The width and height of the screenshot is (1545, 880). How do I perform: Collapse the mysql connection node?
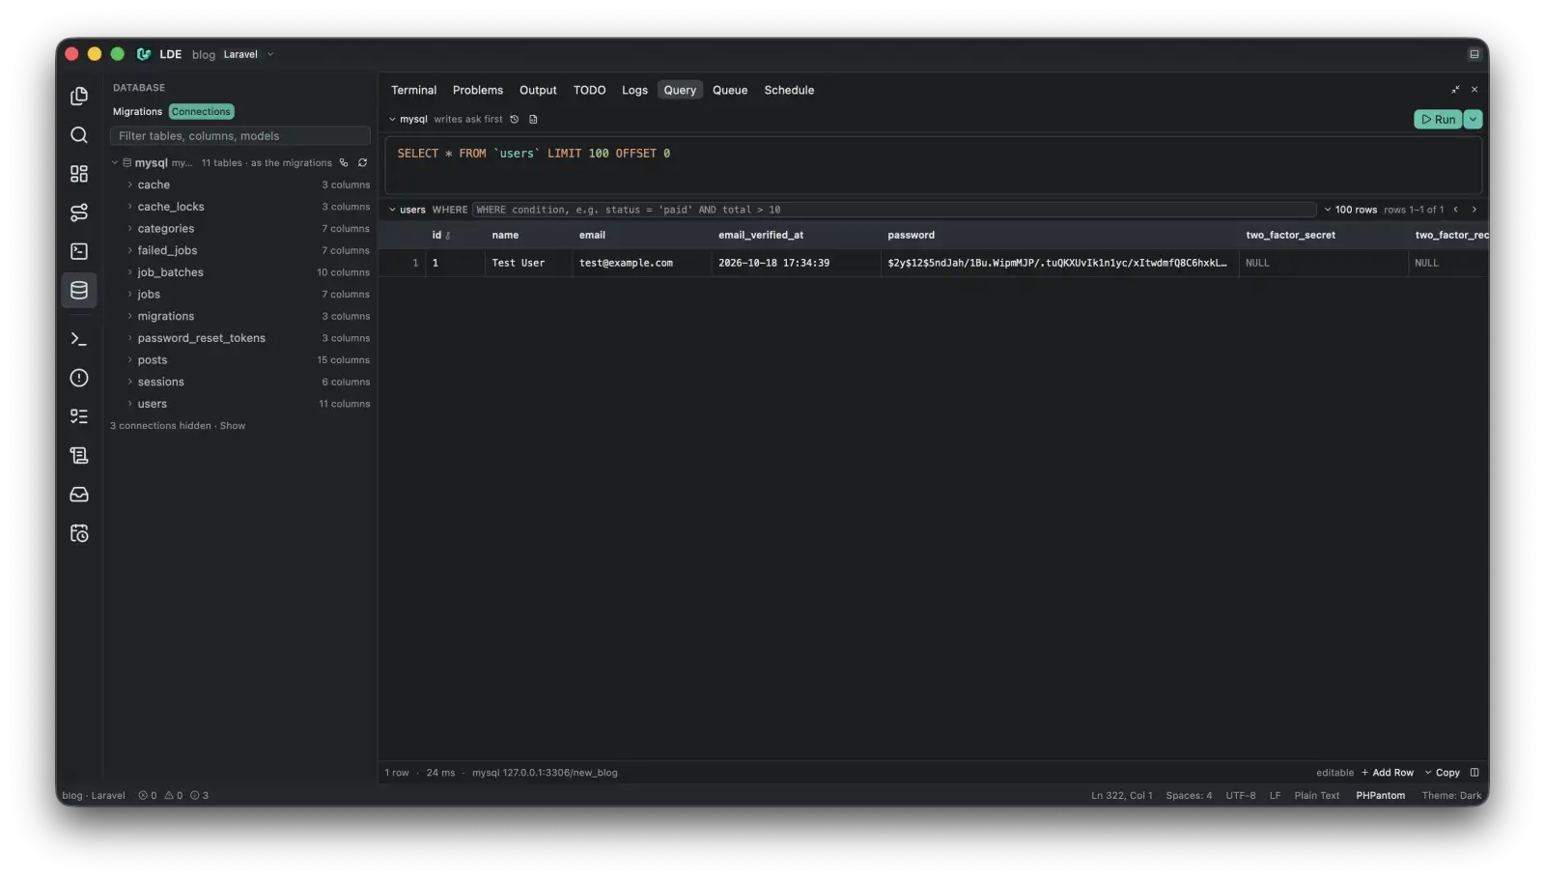(115, 163)
